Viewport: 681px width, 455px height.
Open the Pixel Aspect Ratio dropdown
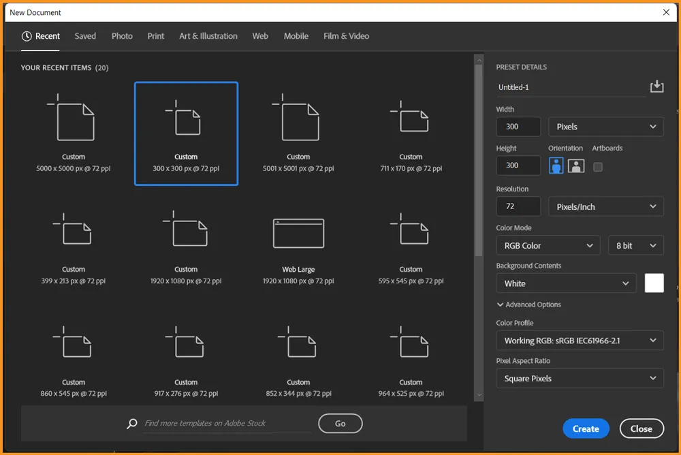pos(580,378)
